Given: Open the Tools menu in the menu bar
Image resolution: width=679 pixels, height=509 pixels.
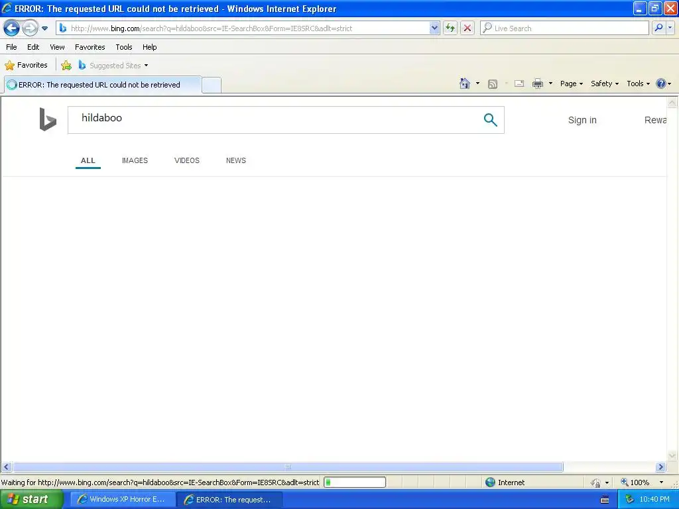Looking at the screenshot, I should point(124,47).
